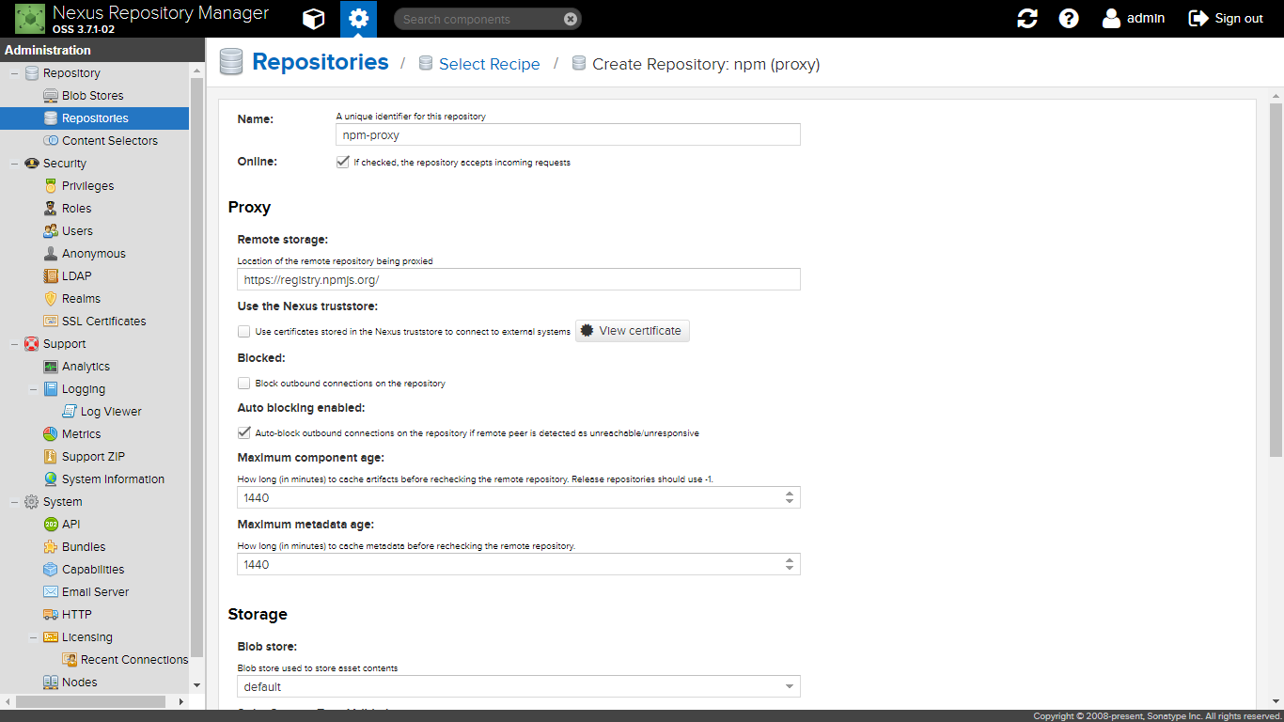Click the Maximum metadata age field
Image resolution: width=1284 pixels, height=722 pixels.
(509, 564)
